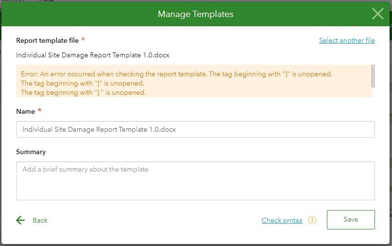Image resolution: width=392 pixels, height=246 pixels.
Task: Open the Select another file link
Action: [347, 40]
